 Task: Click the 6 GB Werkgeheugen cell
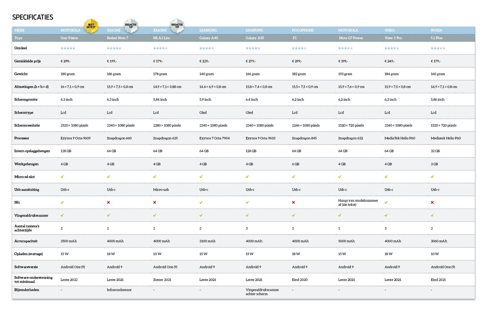tap(295, 164)
